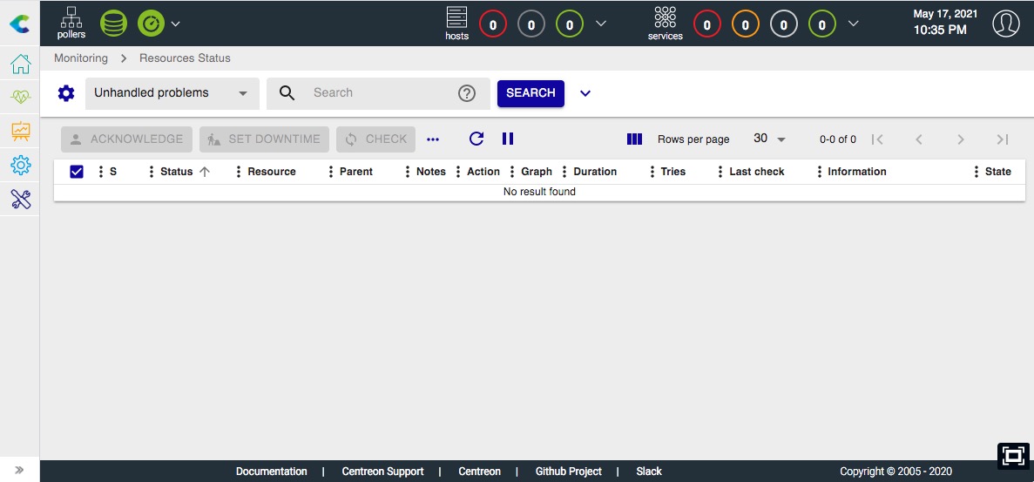Open the column selection icon

[634, 139]
